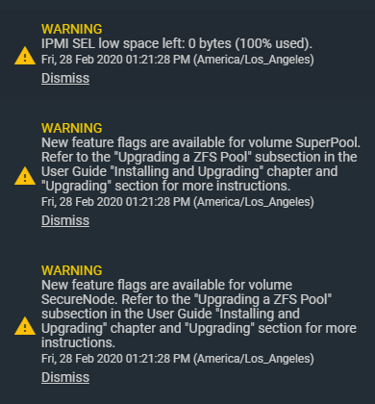Click the timestamp under the SecureNode alert
Viewport: 375px width, 404px height.
(x=178, y=359)
